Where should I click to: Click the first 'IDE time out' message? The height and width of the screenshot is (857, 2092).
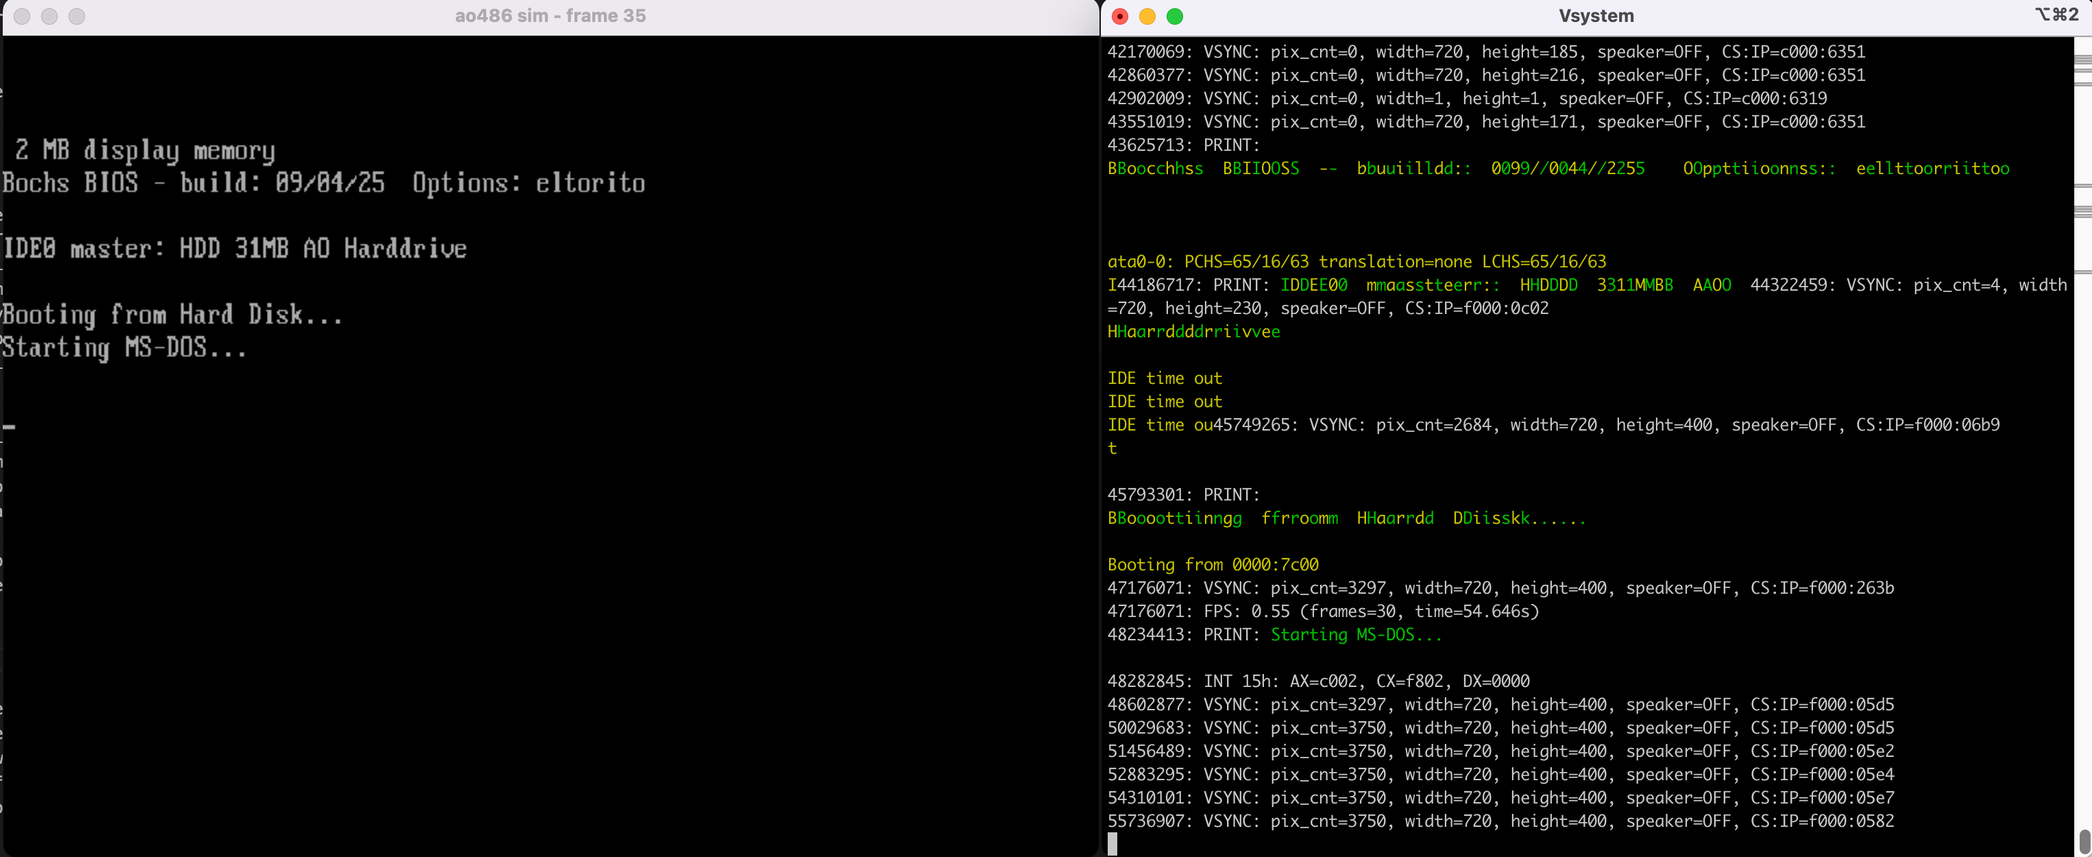tap(1164, 378)
